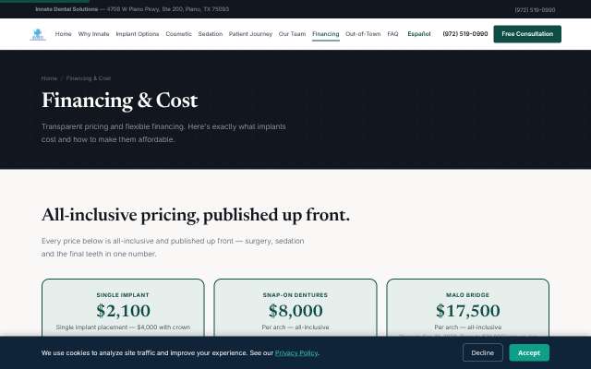591x369 pixels.
Task: Select the Financing tab
Action: (x=326, y=34)
